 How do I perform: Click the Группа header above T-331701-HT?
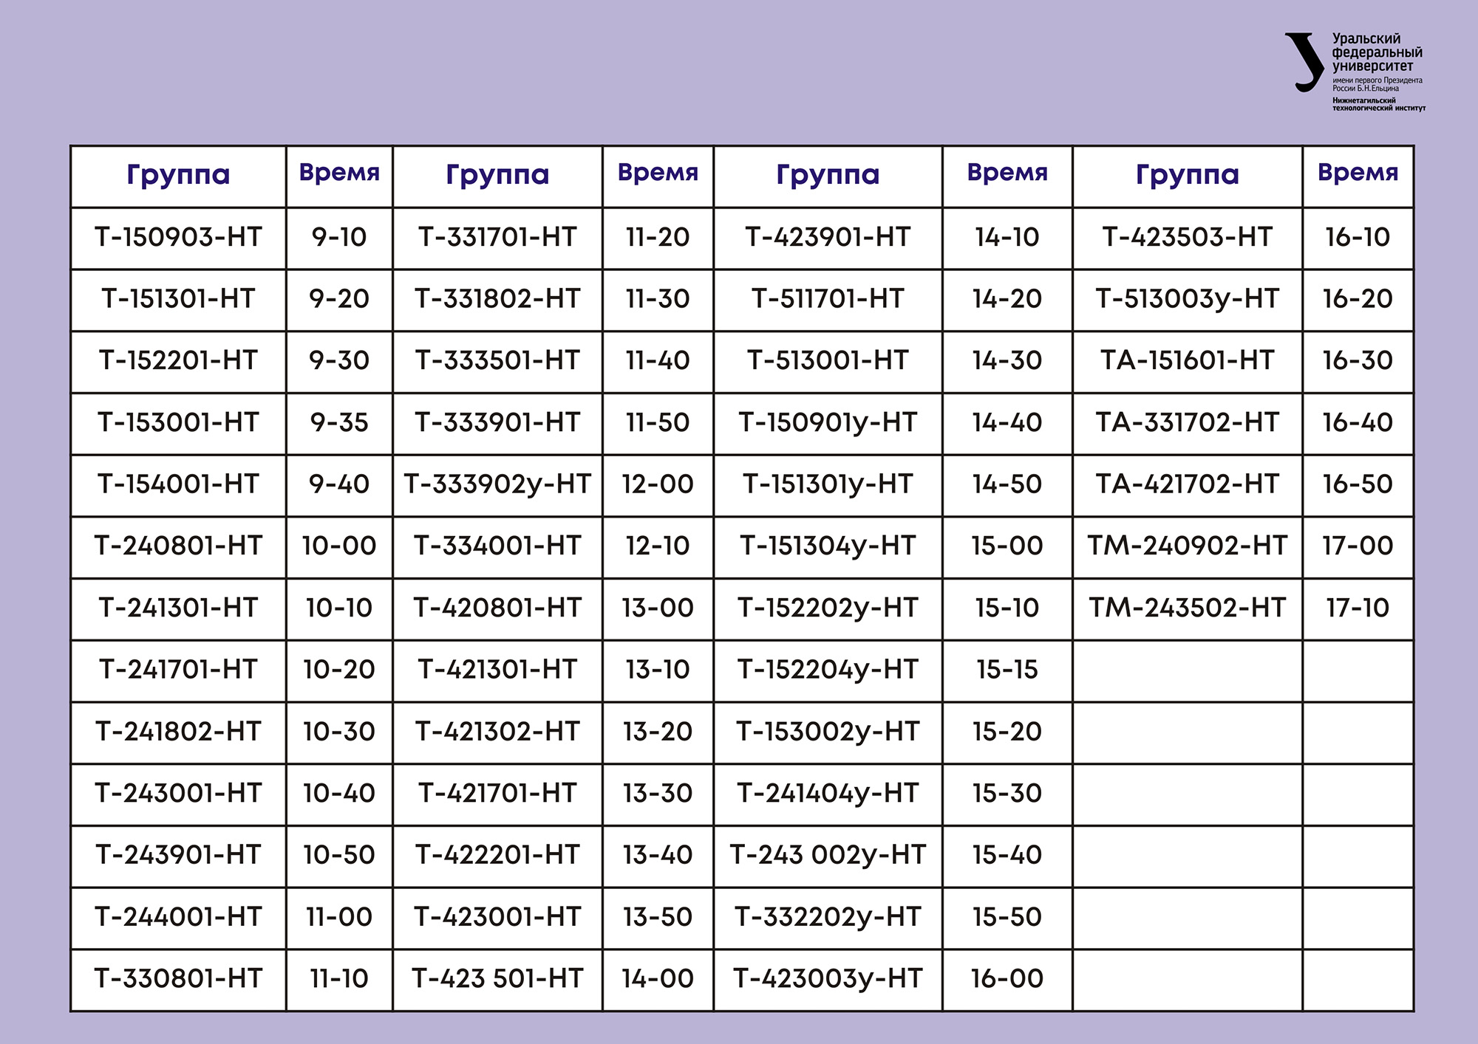click(x=497, y=175)
